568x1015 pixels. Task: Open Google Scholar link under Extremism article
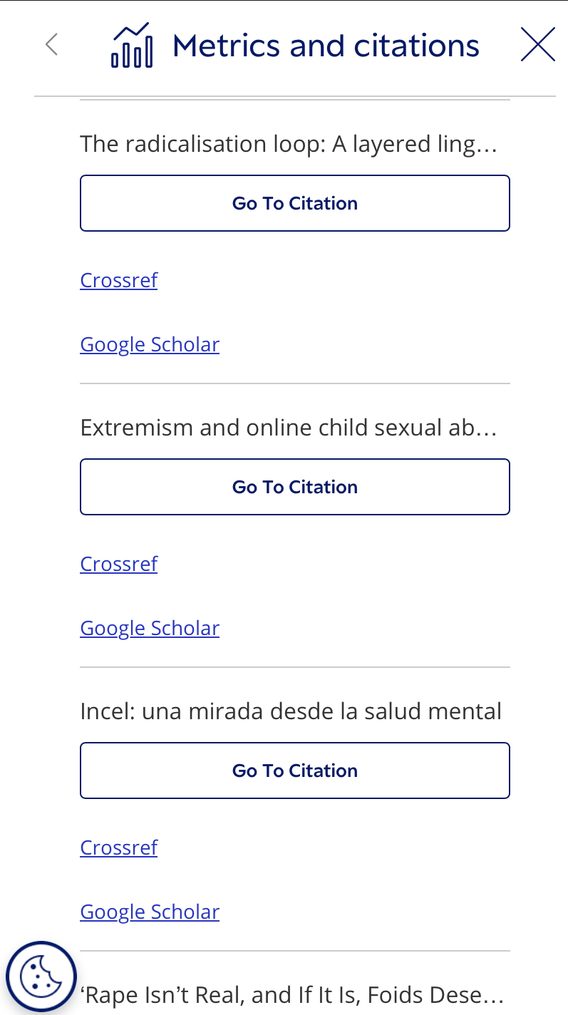point(150,628)
